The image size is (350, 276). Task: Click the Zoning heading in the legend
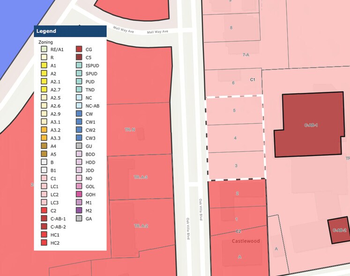[x=45, y=42]
